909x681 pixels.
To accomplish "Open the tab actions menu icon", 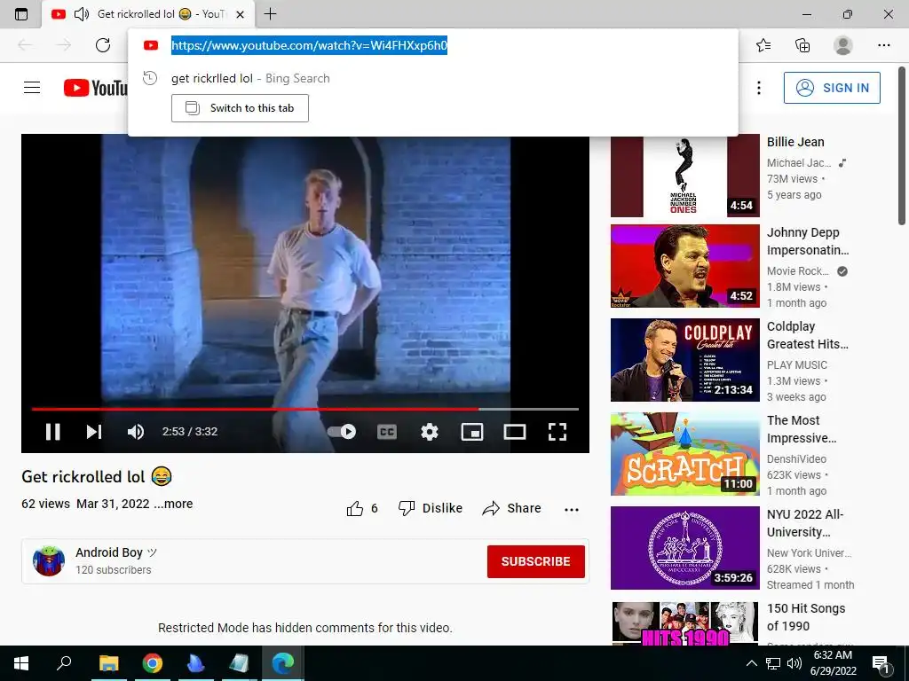I will [x=21, y=14].
